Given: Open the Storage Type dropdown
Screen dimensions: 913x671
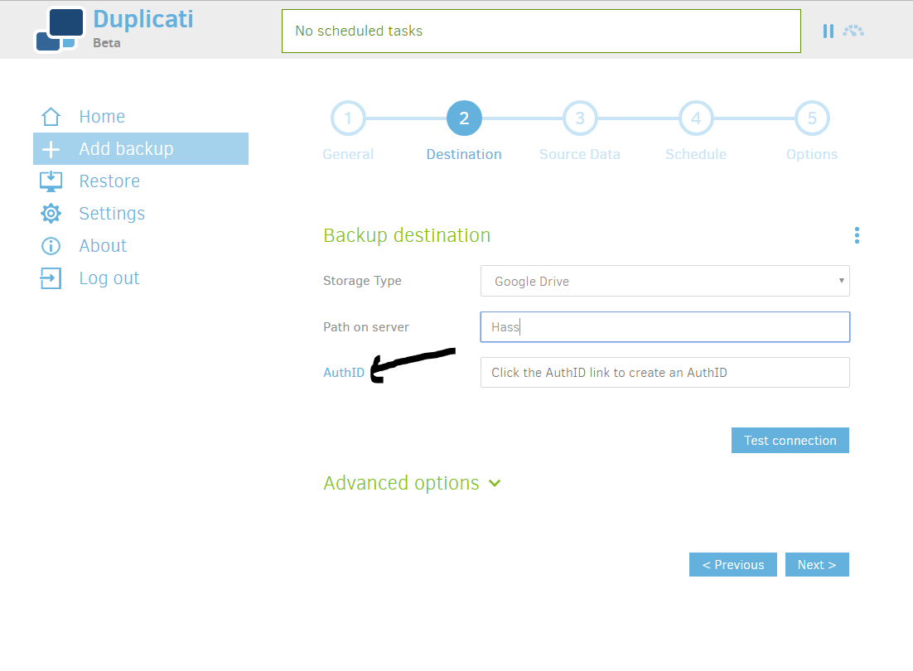Looking at the screenshot, I should pos(665,281).
